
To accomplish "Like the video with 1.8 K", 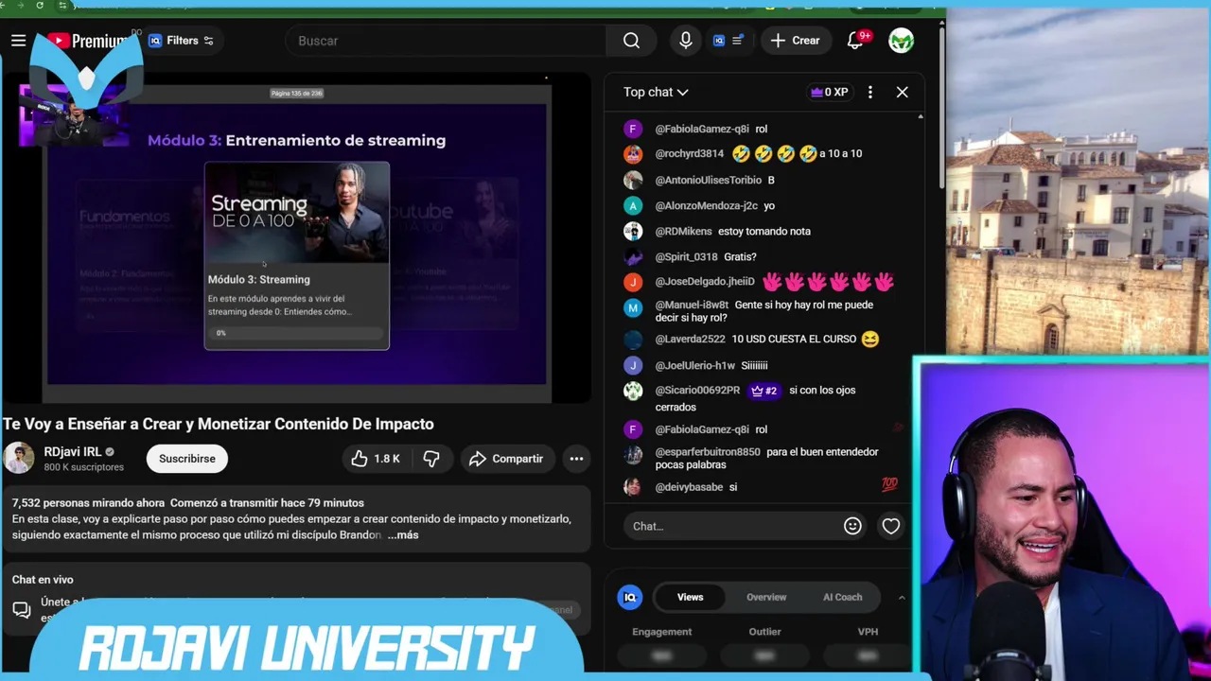I will [376, 459].
